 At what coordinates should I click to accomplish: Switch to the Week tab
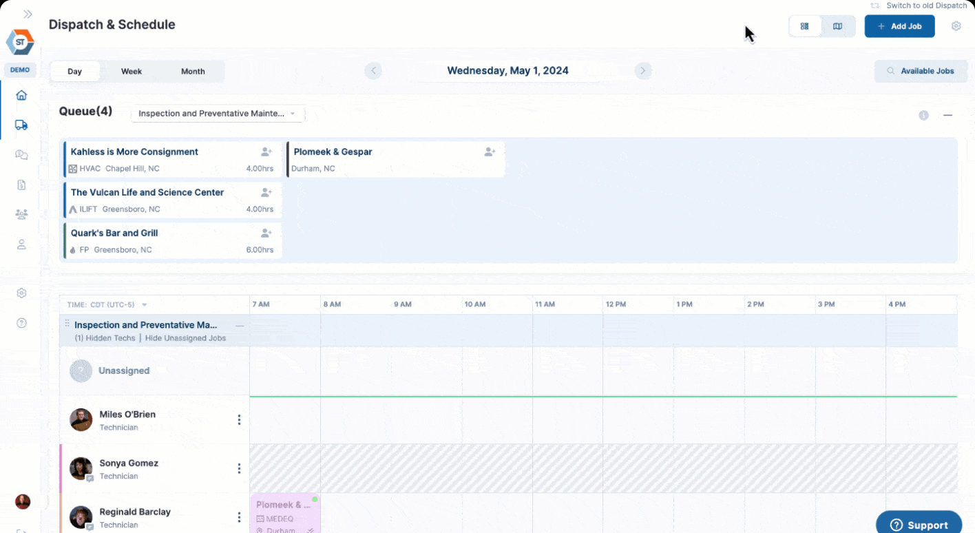click(x=132, y=72)
